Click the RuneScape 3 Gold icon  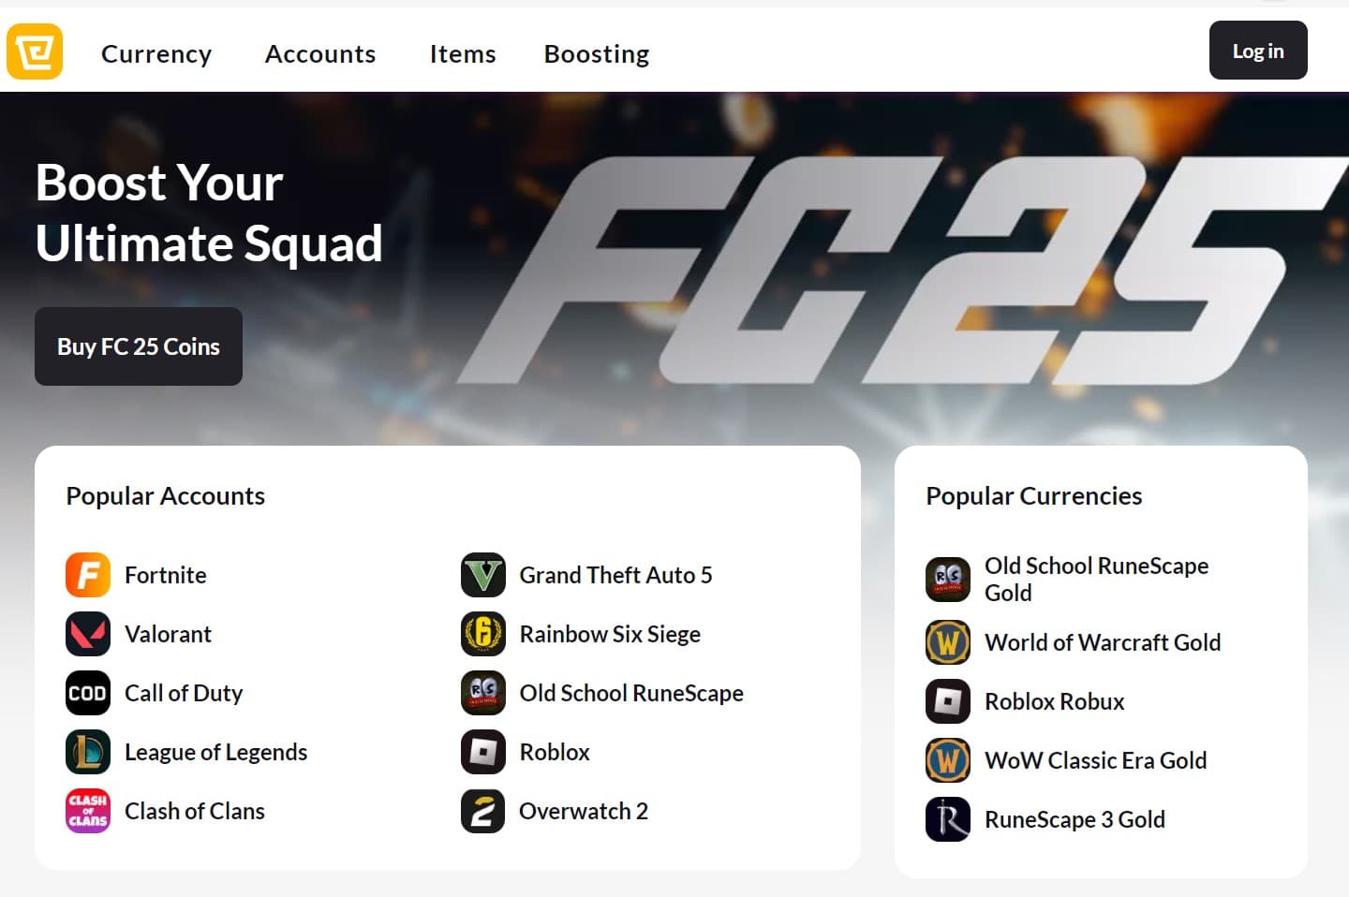(948, 819)
